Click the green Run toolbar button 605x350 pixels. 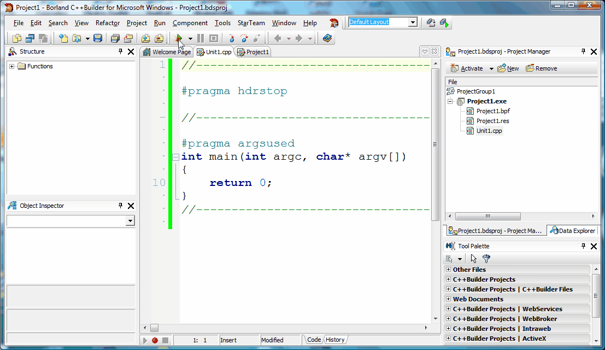179,38
